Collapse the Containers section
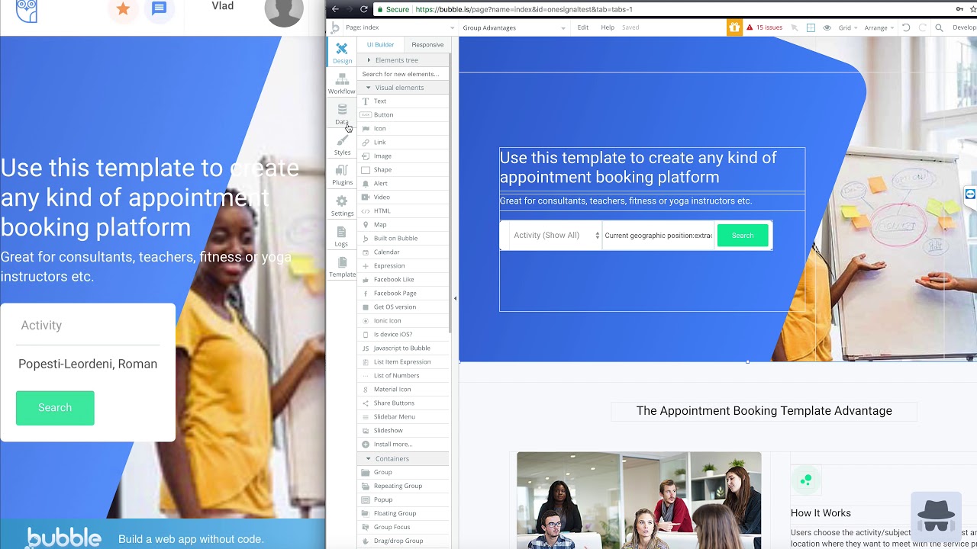Image resolution: width=977 pixels, height=549 pixels. (x=404, y=459)
